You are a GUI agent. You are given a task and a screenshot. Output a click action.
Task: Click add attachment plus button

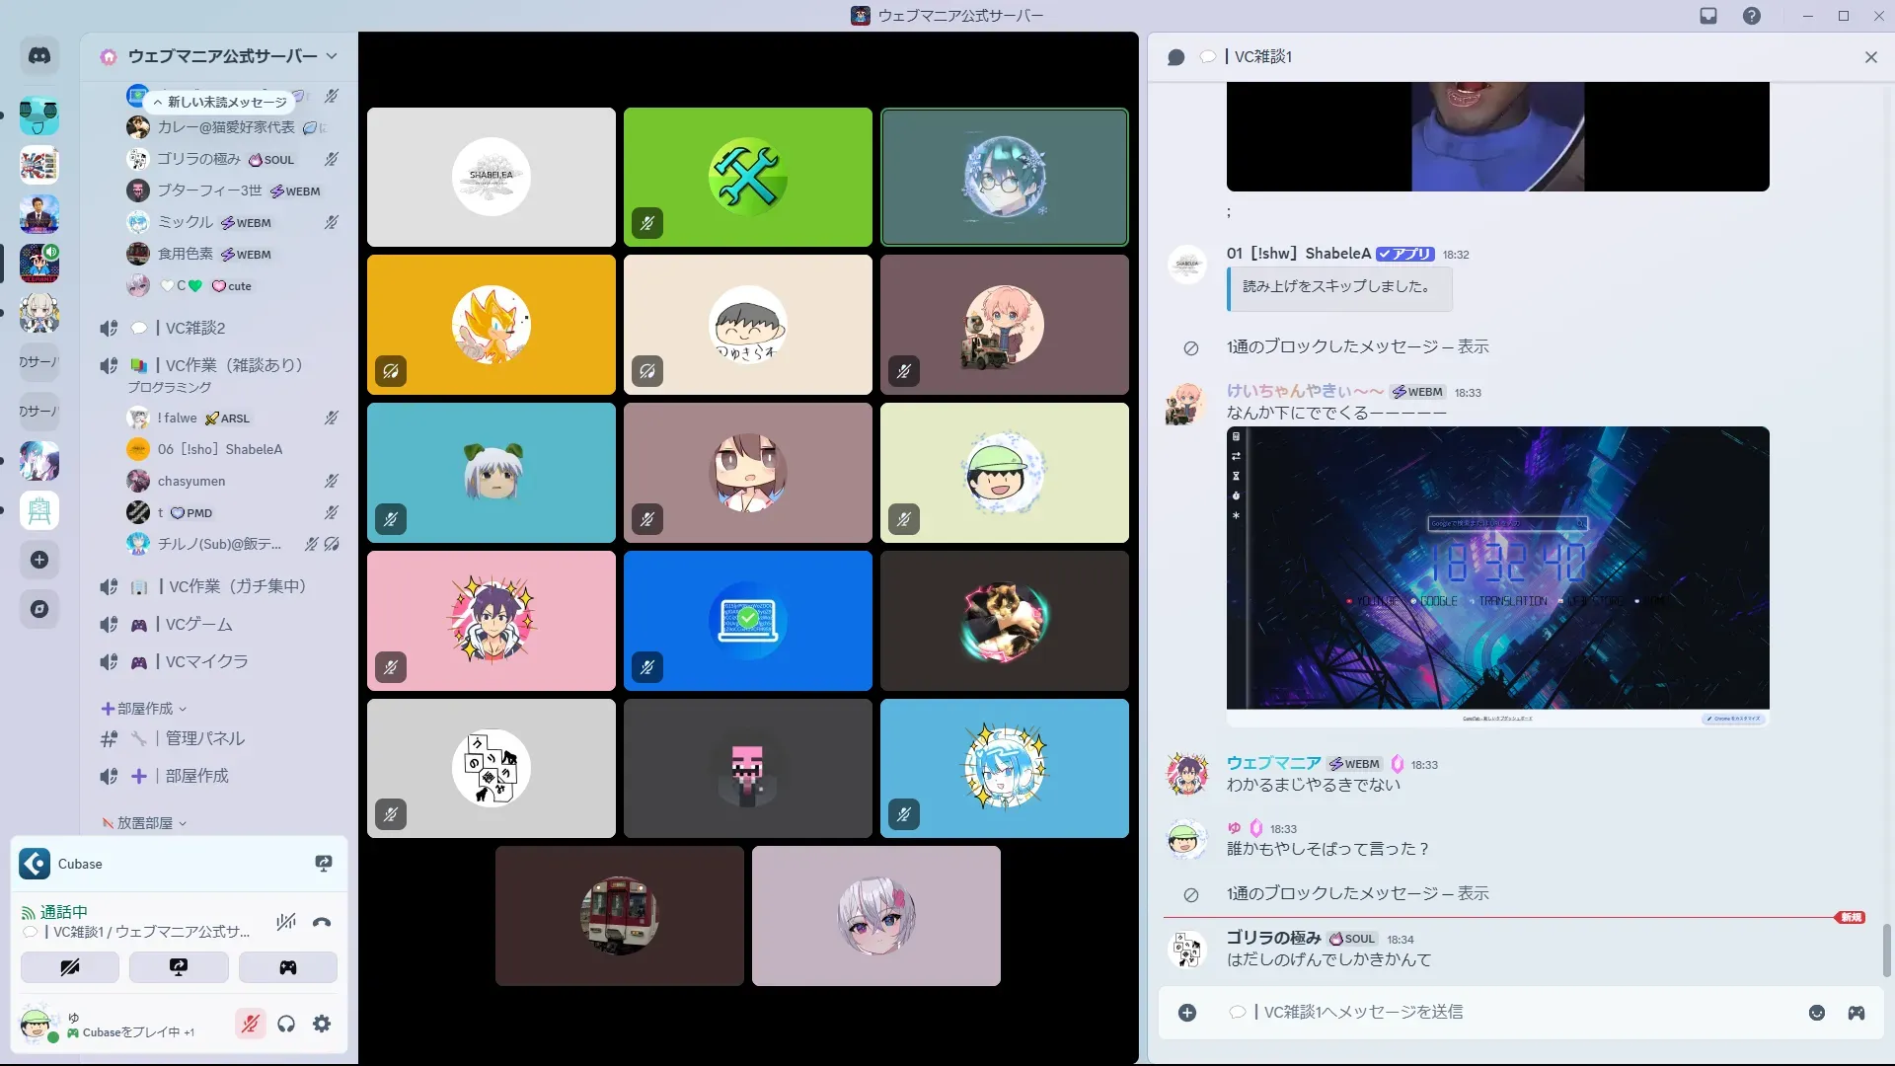coord(1187,1013)
